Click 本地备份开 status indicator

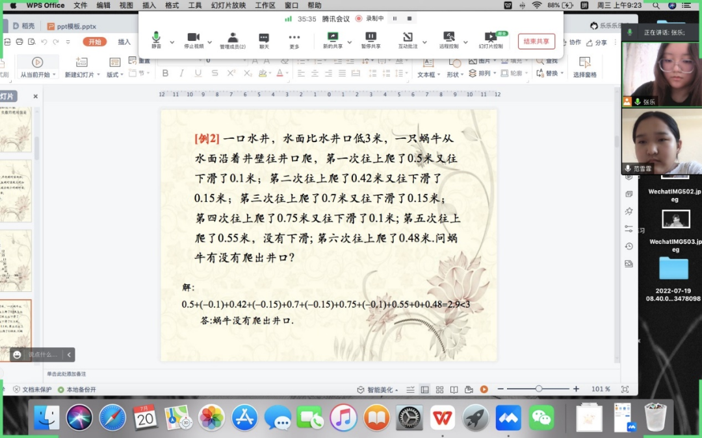[x=77, y=389]
